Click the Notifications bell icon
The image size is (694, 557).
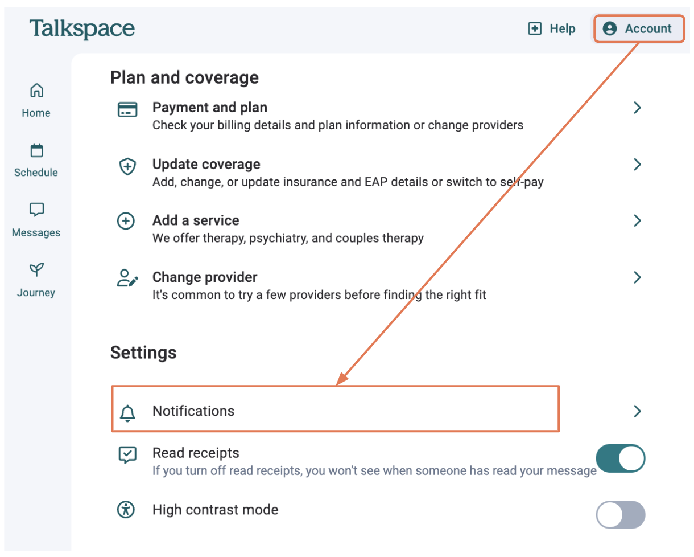[x=127, y=411]
